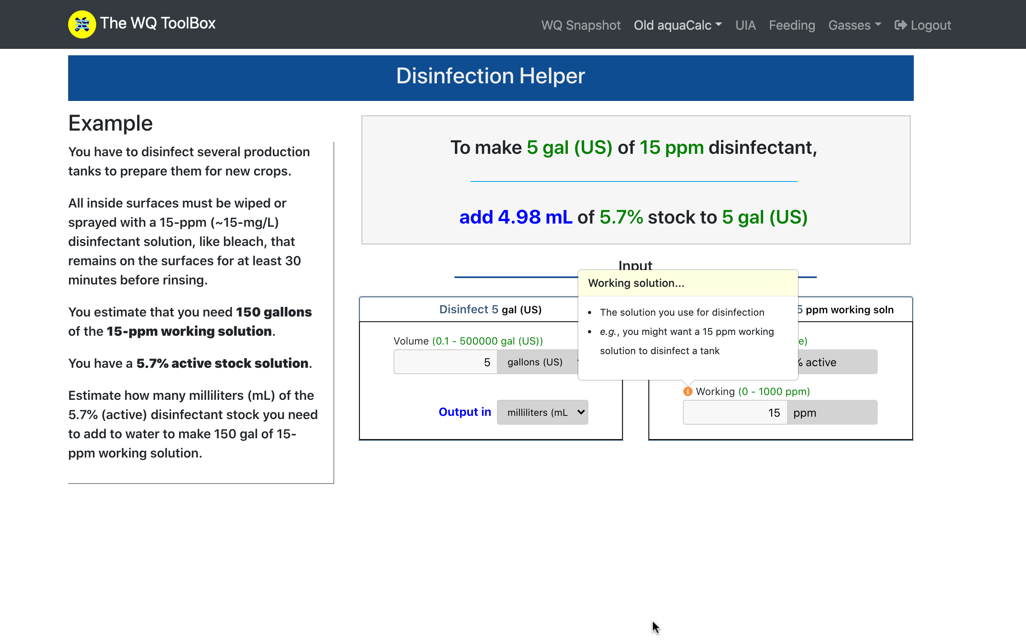
Task: Click the orange info icon beside Working
Action: pos(688,391)
